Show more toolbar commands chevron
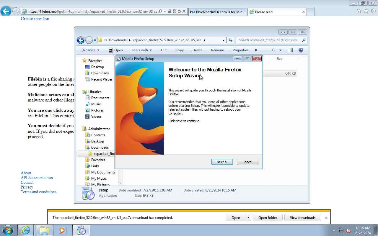Image resolution: width=378 pixels, height=236 pixels. click(x=256, y=50)
